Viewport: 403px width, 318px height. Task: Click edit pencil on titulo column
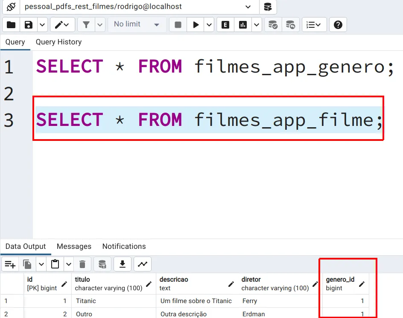pyautogui.click(x=149, y=284)
